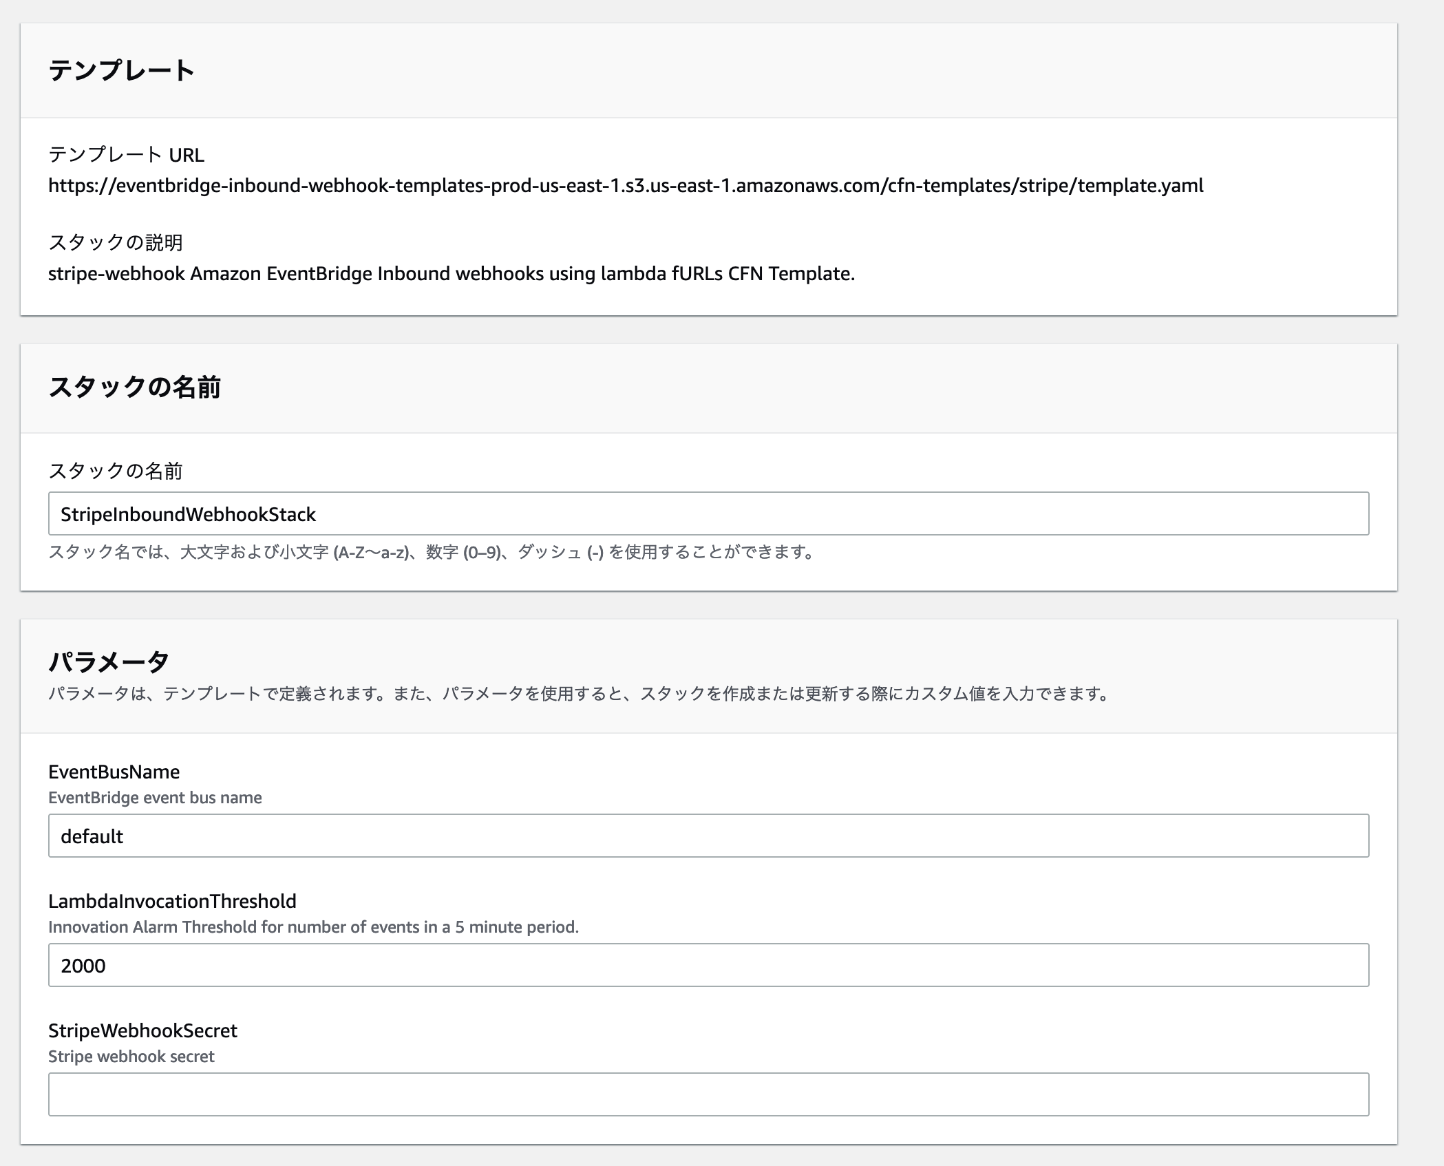Click the Stripe webhook secret description text

point(131,1057)
